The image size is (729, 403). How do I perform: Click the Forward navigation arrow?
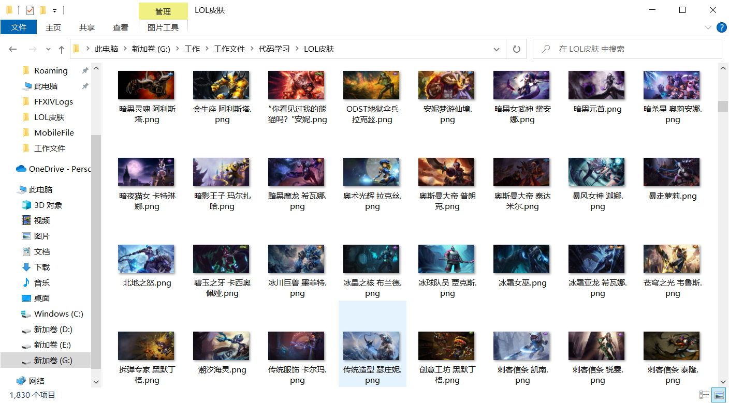point(32,49)
